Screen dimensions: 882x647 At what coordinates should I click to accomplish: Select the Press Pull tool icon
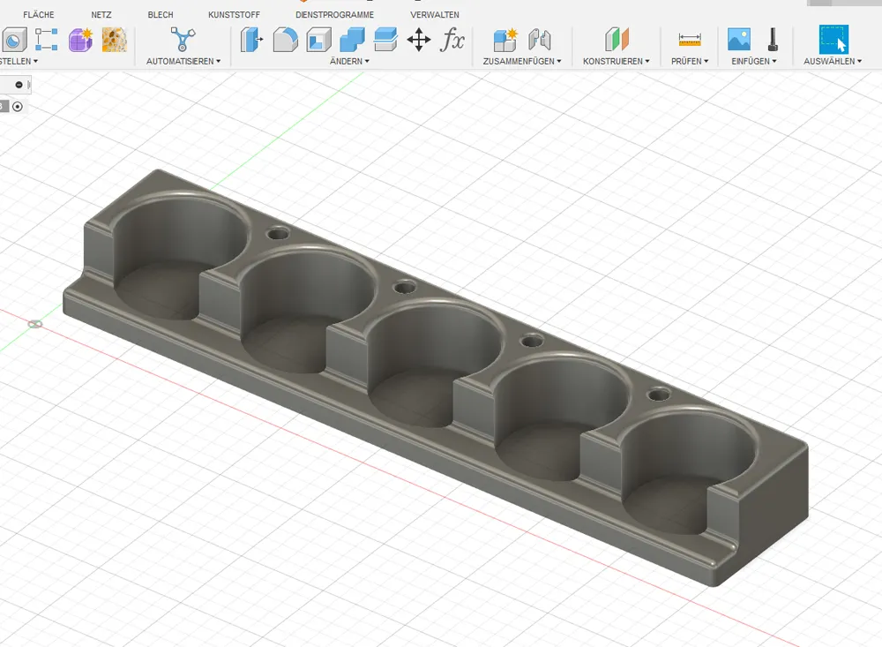click(252, 39)
